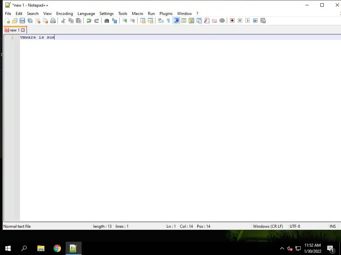The width and height of the screenshot is (341, 255).
Task: Open the Folder as Workspace icon
Action: pyautogui.click(x=214, y=21)
